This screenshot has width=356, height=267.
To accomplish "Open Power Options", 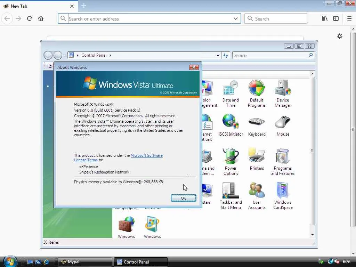I will click(x=230, y=162).
